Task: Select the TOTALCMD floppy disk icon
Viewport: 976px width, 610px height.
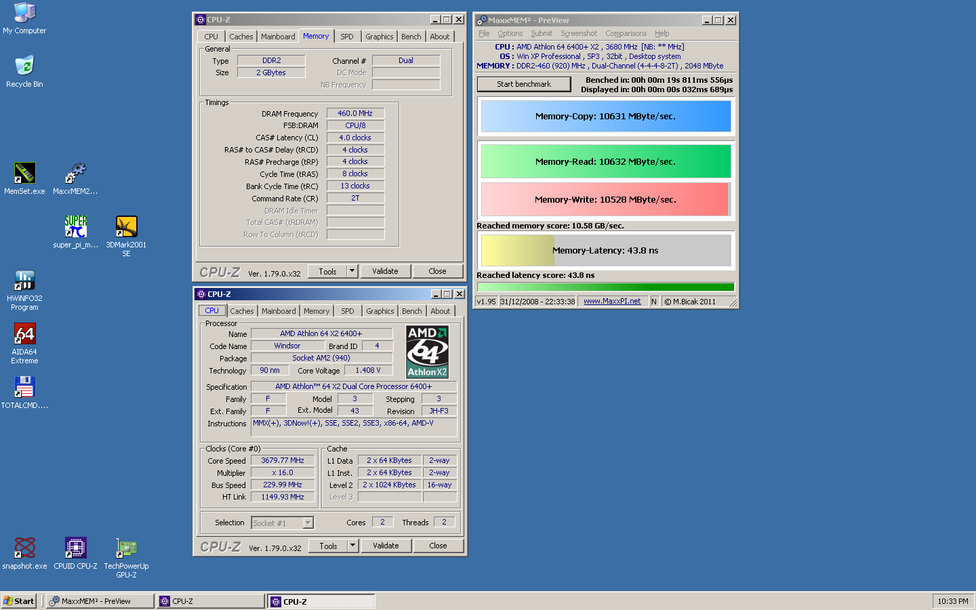Action: tap(24, 387)
